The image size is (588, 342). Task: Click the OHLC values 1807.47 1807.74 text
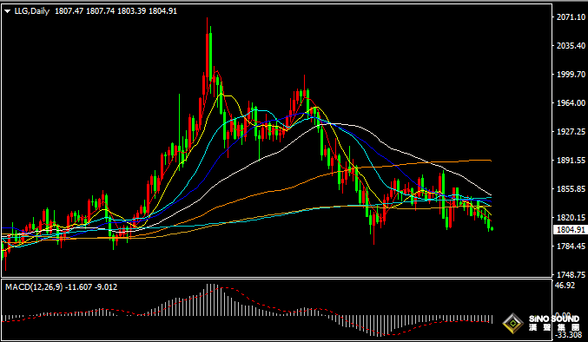[85, 11]
